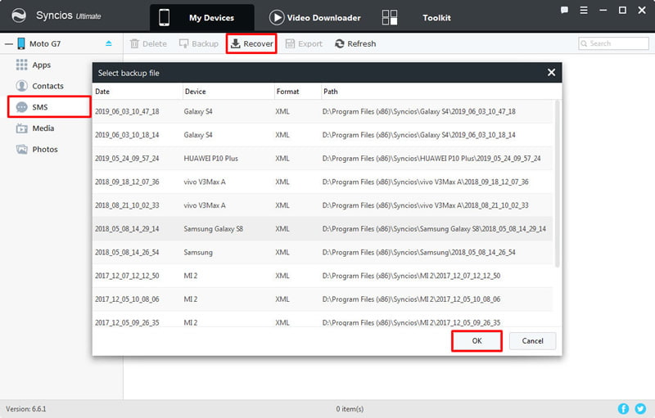Open Media in the sidebar
The width and height of the screenshot is (655, 418).
43,128
